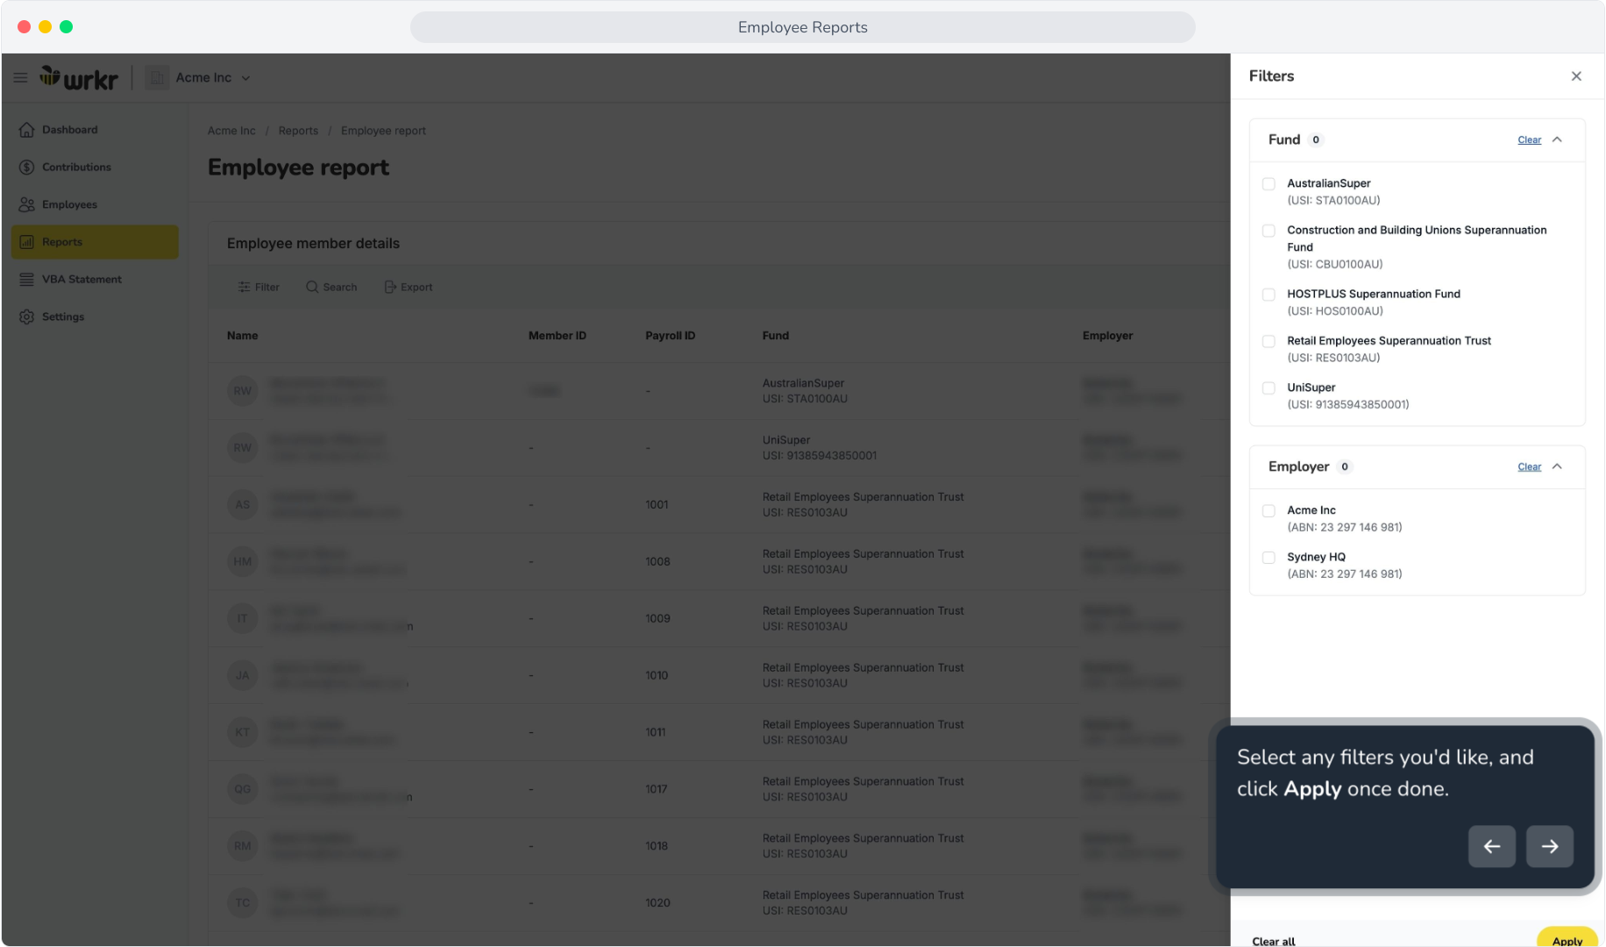Click payroll ID 1010 cell

click(x=657, y=676)
